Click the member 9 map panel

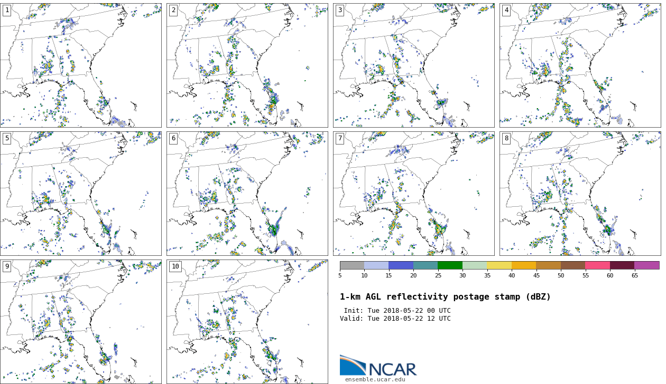point(81,321)
